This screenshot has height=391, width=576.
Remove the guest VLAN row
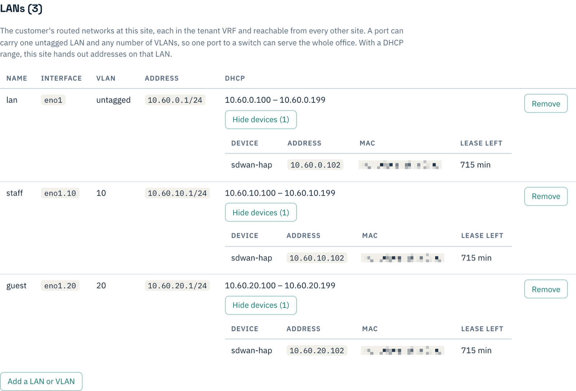[x=546, y=289]
